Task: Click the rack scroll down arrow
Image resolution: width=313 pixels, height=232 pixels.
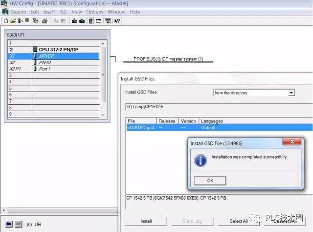Action: (103, 115)
